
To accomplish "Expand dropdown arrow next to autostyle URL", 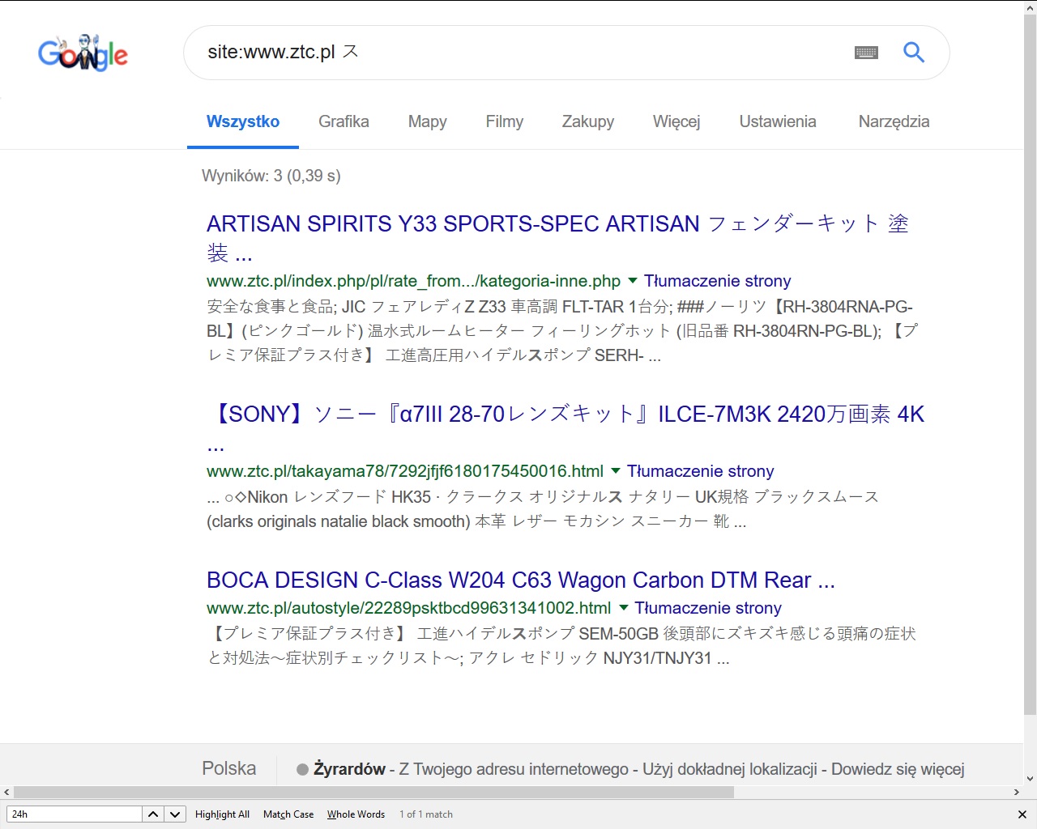I will 623,608.
